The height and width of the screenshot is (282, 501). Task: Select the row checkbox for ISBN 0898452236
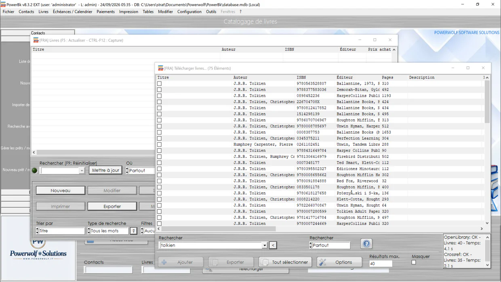coord(159,96)
